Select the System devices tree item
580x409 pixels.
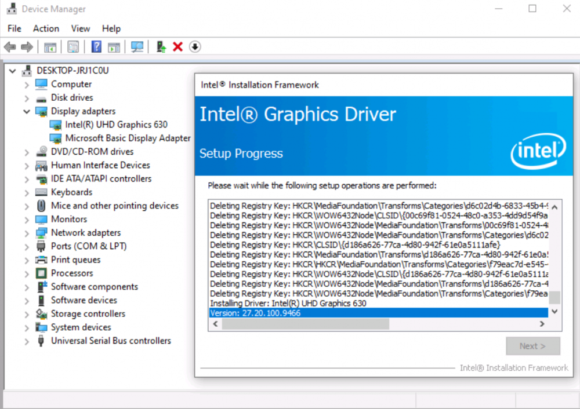click(81, 327)
